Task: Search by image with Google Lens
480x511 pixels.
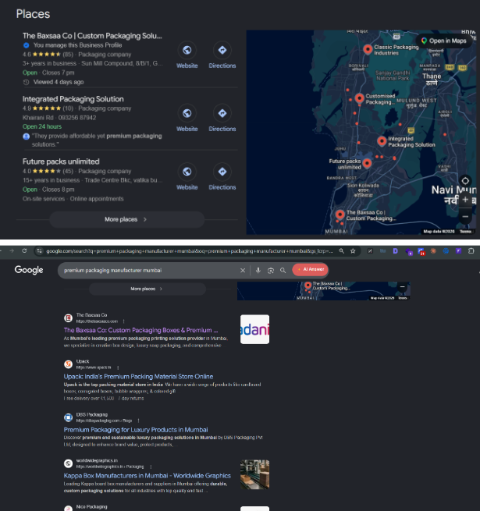Action: pyautogui.click(x=271, y=271)
